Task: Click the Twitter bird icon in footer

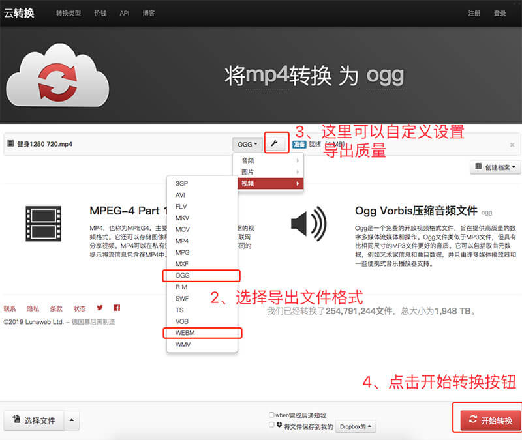Action: point(100,308)
